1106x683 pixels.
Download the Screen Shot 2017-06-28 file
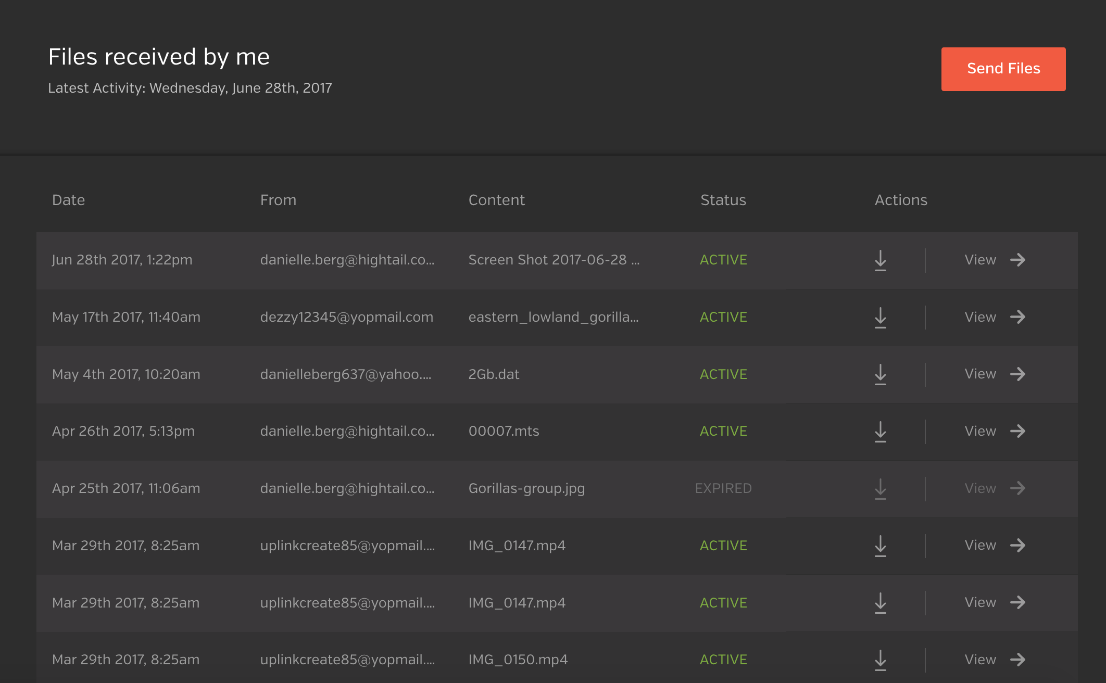(x=880, y=260)
